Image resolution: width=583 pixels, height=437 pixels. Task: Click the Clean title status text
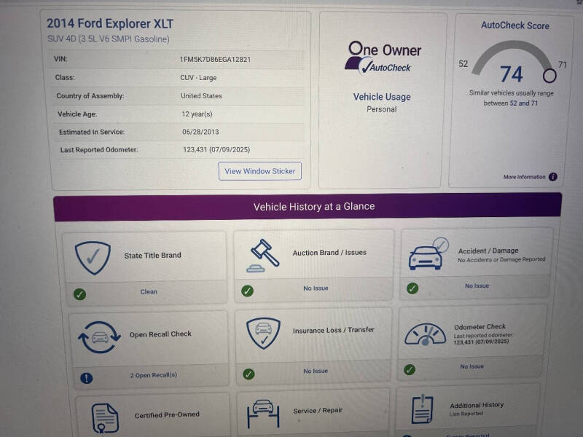pyautogui.click(x=149, y=292)
